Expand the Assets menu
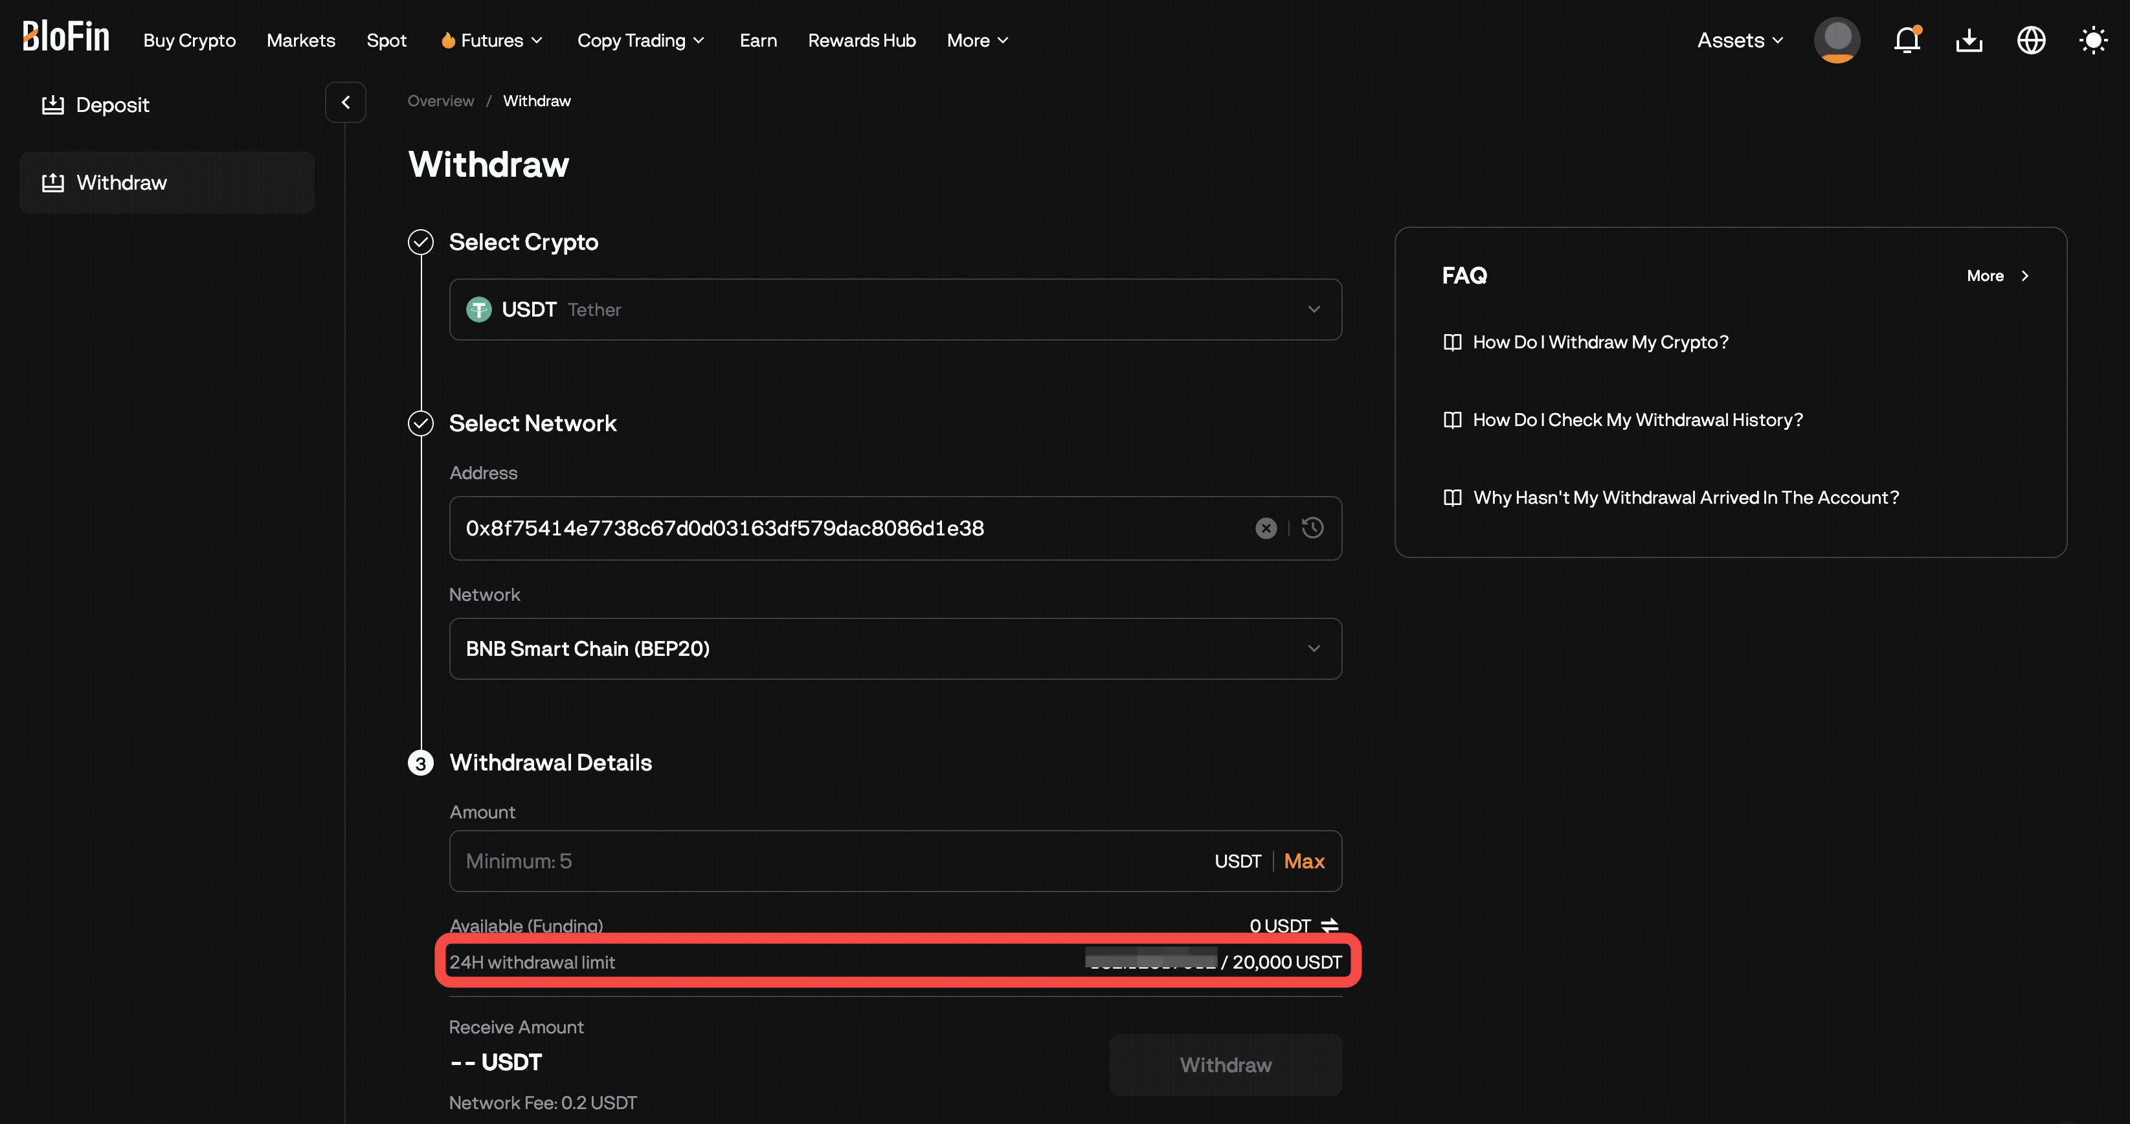 tap(1737, 39)
